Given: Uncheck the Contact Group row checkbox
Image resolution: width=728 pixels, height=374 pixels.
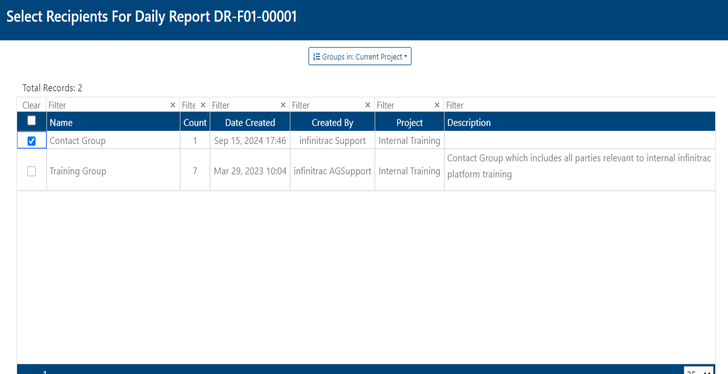Looking at the screenshot, I should pos(31,141).
